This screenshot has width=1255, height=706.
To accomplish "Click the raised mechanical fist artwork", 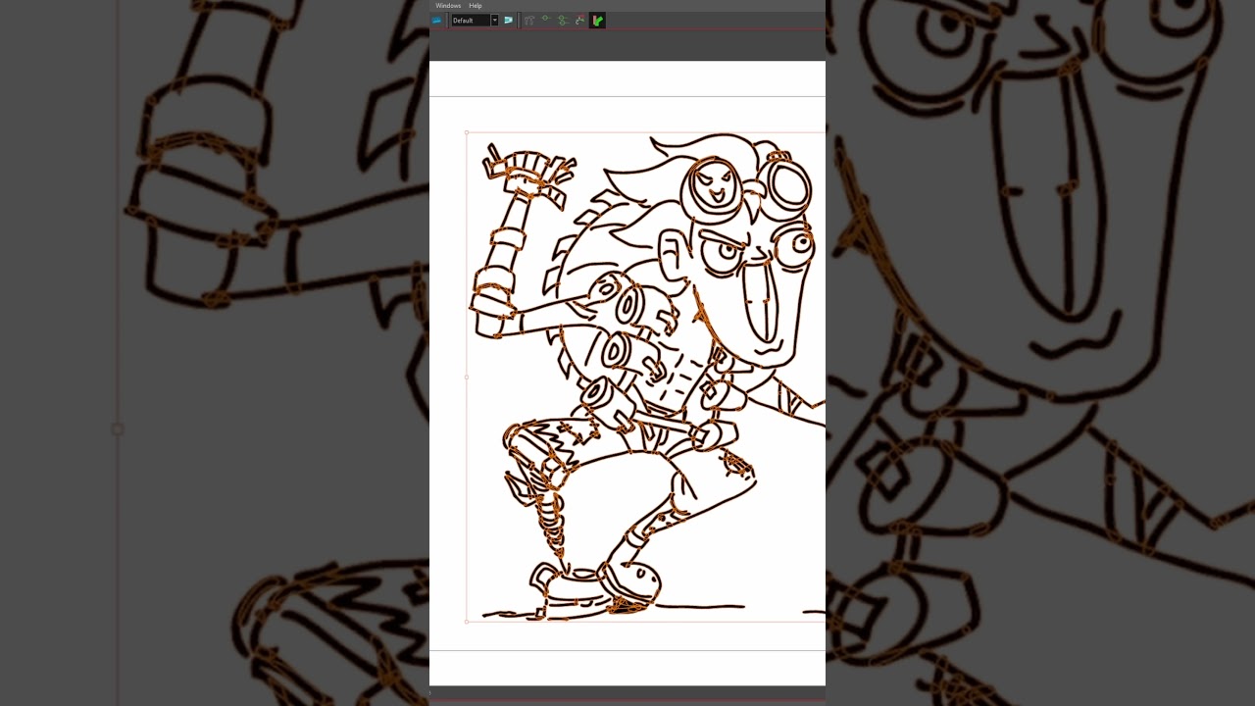I will click(529, 175).
